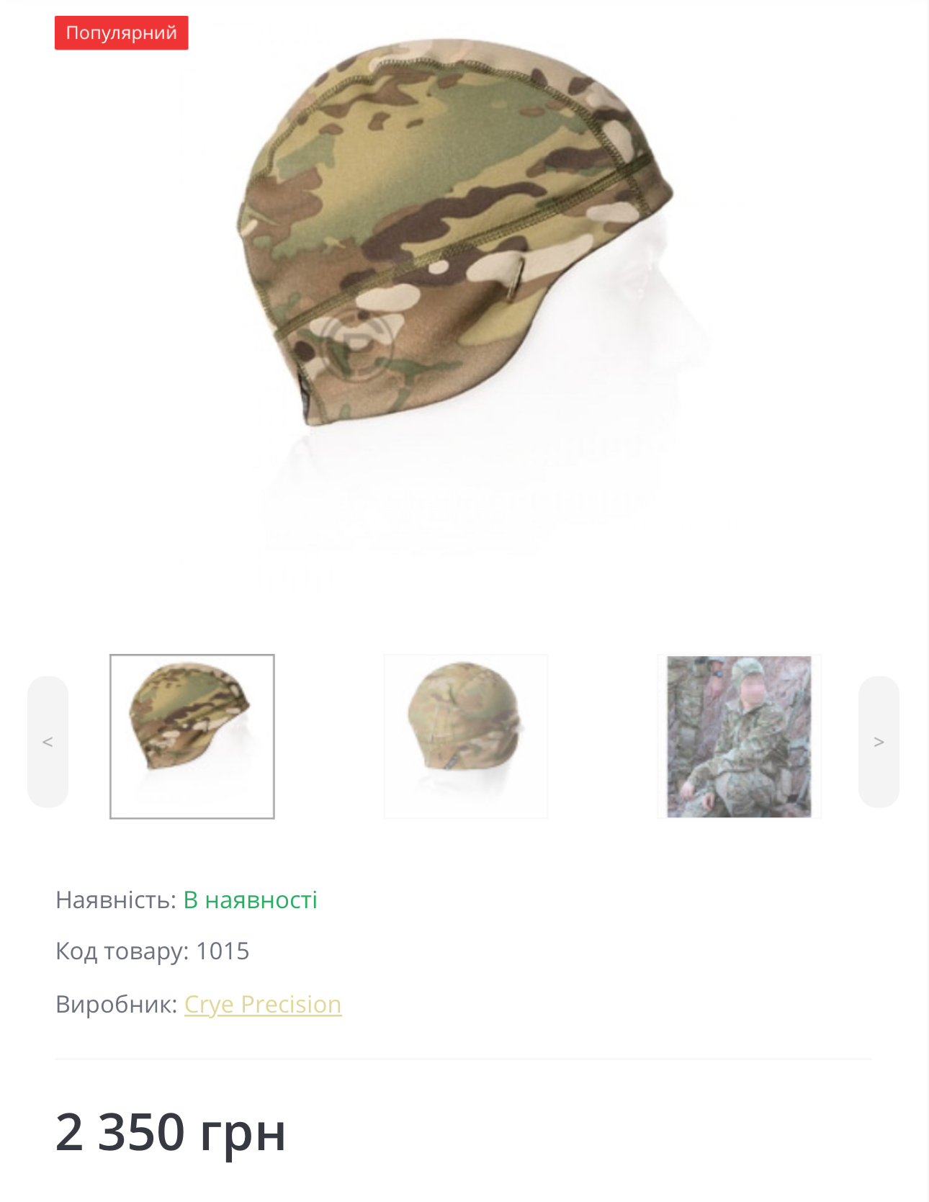Click the black tag on cap's lower edge
The width and height of the screenshot is (929, 1202).
tap(302, 395)
